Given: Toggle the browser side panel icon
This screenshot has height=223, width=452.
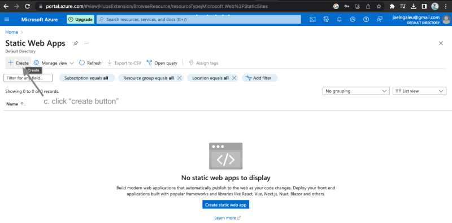Looking at the screenshot, I should 424,6.
